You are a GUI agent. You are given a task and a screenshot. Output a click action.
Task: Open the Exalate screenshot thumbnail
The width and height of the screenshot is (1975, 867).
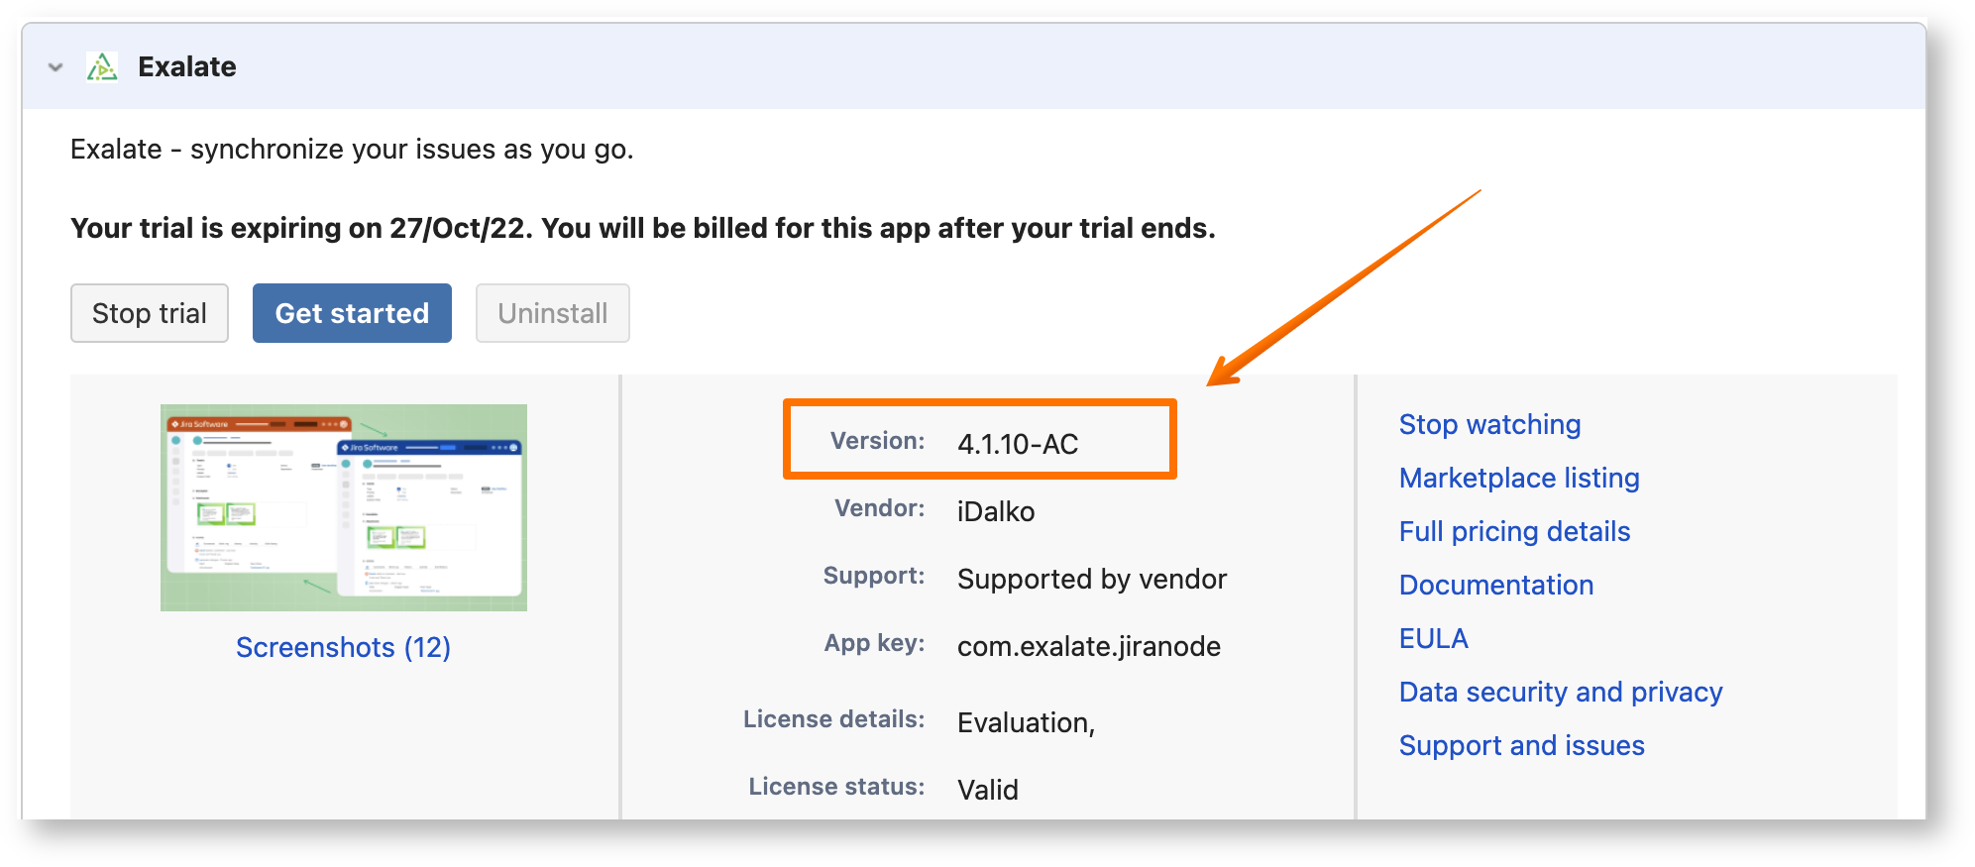tap(344, 507)
